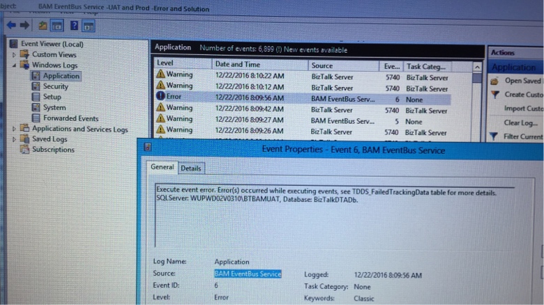Expand the Saved Logs node arrow
The image size is (544, 305).
click(x=14, y=139)
